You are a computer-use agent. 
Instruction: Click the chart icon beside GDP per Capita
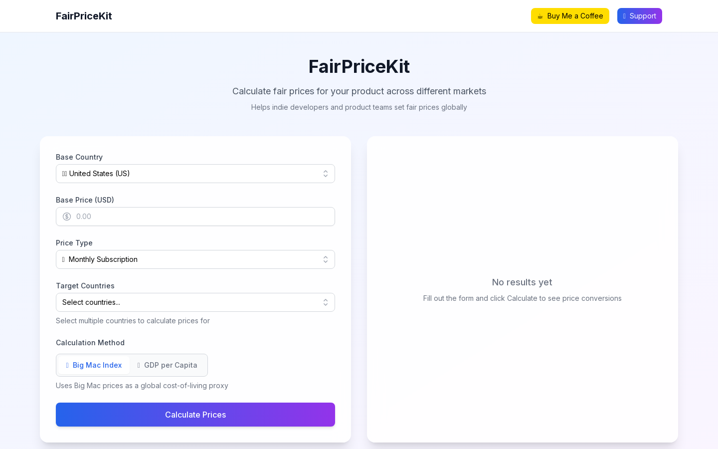(x=139, y=365)
